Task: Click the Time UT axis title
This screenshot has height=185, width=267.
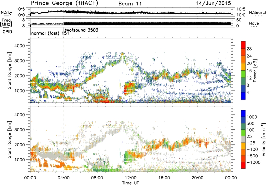Action: click(x=130, y=183)
